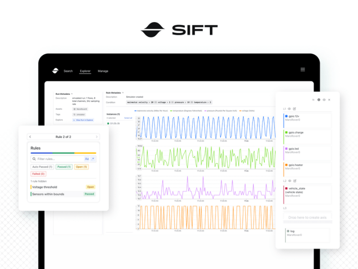Image resolution: width=358 pixels, height=269 pixels.
Task: Follow the View Run in Explore link
Action: click(x=83, y=120)
